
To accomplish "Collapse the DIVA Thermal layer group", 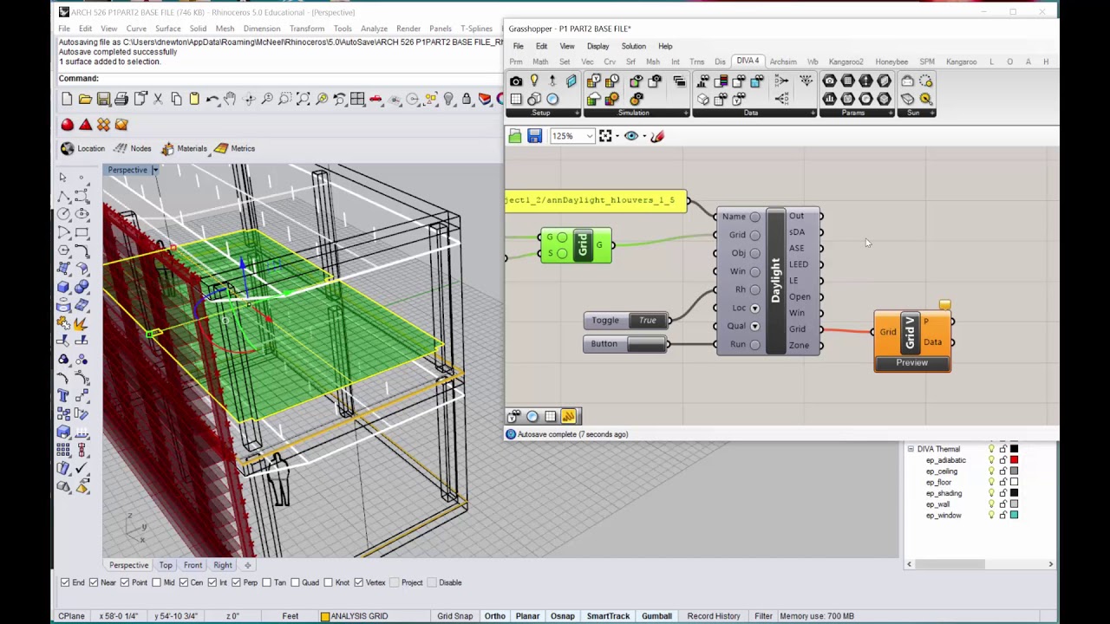I will coord(911,449).
